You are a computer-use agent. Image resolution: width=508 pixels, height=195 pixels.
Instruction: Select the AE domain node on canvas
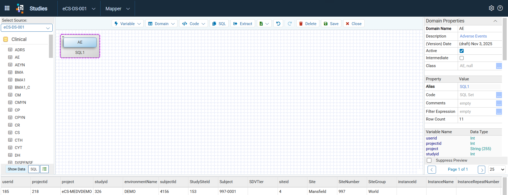pyautogui.click(x=80, y=42)
